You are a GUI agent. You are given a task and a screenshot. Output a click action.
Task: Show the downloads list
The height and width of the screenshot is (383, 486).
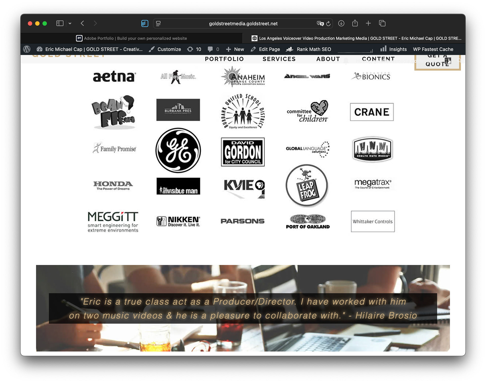(341, 23)
